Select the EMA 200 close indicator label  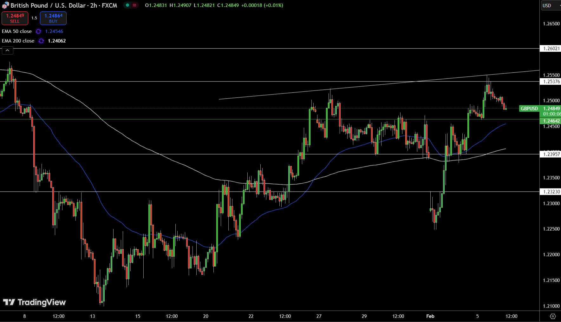(x=18, y=41)
